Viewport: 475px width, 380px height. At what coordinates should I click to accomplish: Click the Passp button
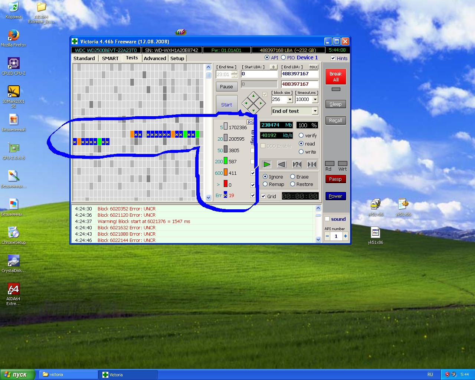click(x=335, y=179)
